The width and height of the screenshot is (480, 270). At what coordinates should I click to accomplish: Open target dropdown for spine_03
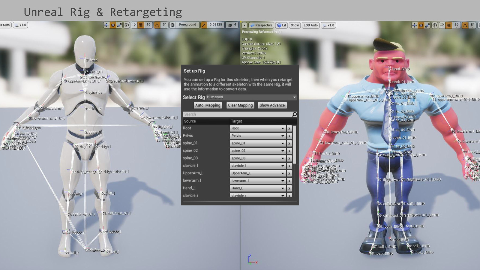[x=258, y=158]
